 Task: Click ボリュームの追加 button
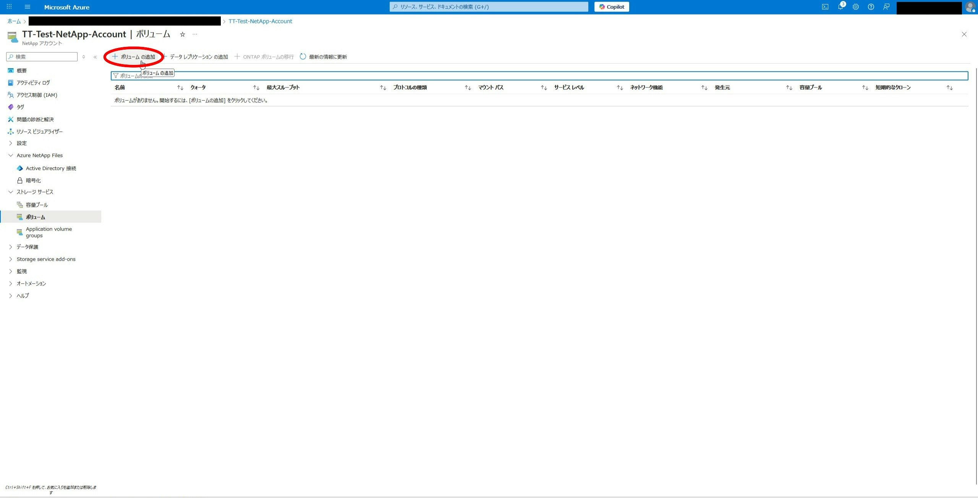tap(134, 57)
